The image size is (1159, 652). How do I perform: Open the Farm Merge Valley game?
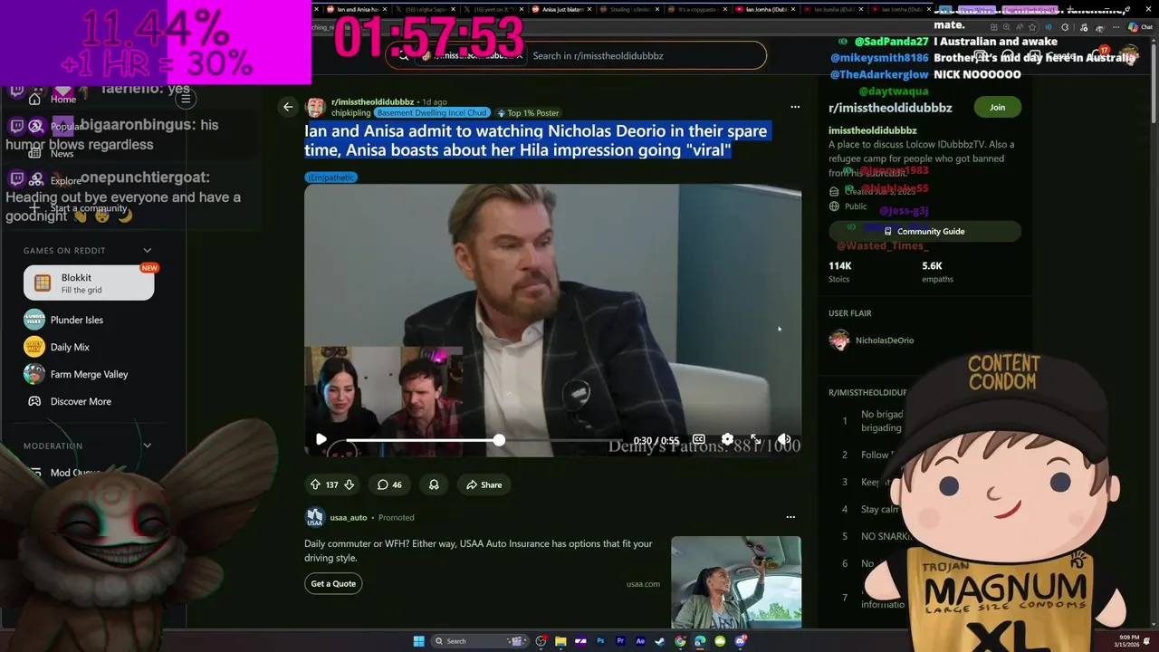click(x=89, y=374)
